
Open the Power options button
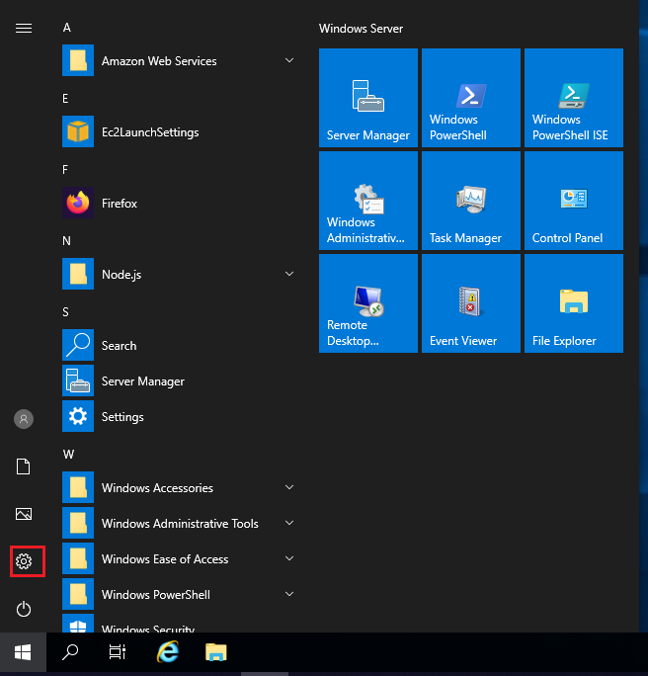(x=24, y=609)
